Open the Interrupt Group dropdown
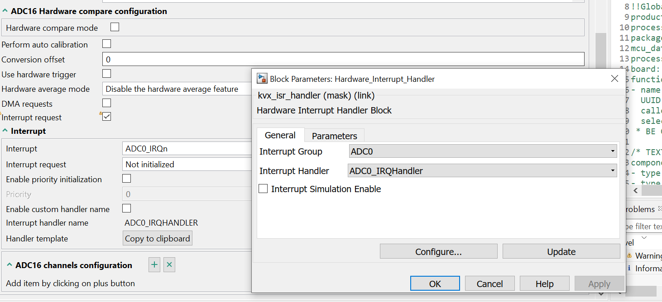The image size is (662, 302). [483, 151]
